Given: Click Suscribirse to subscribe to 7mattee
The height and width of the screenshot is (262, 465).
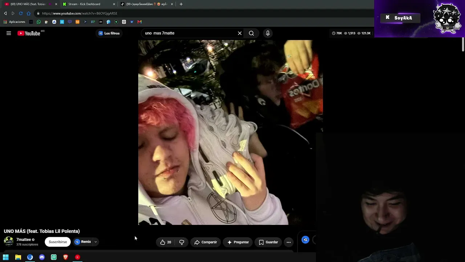Looking at the screenshot, I should pyautogui.click(x=58, y=242).
